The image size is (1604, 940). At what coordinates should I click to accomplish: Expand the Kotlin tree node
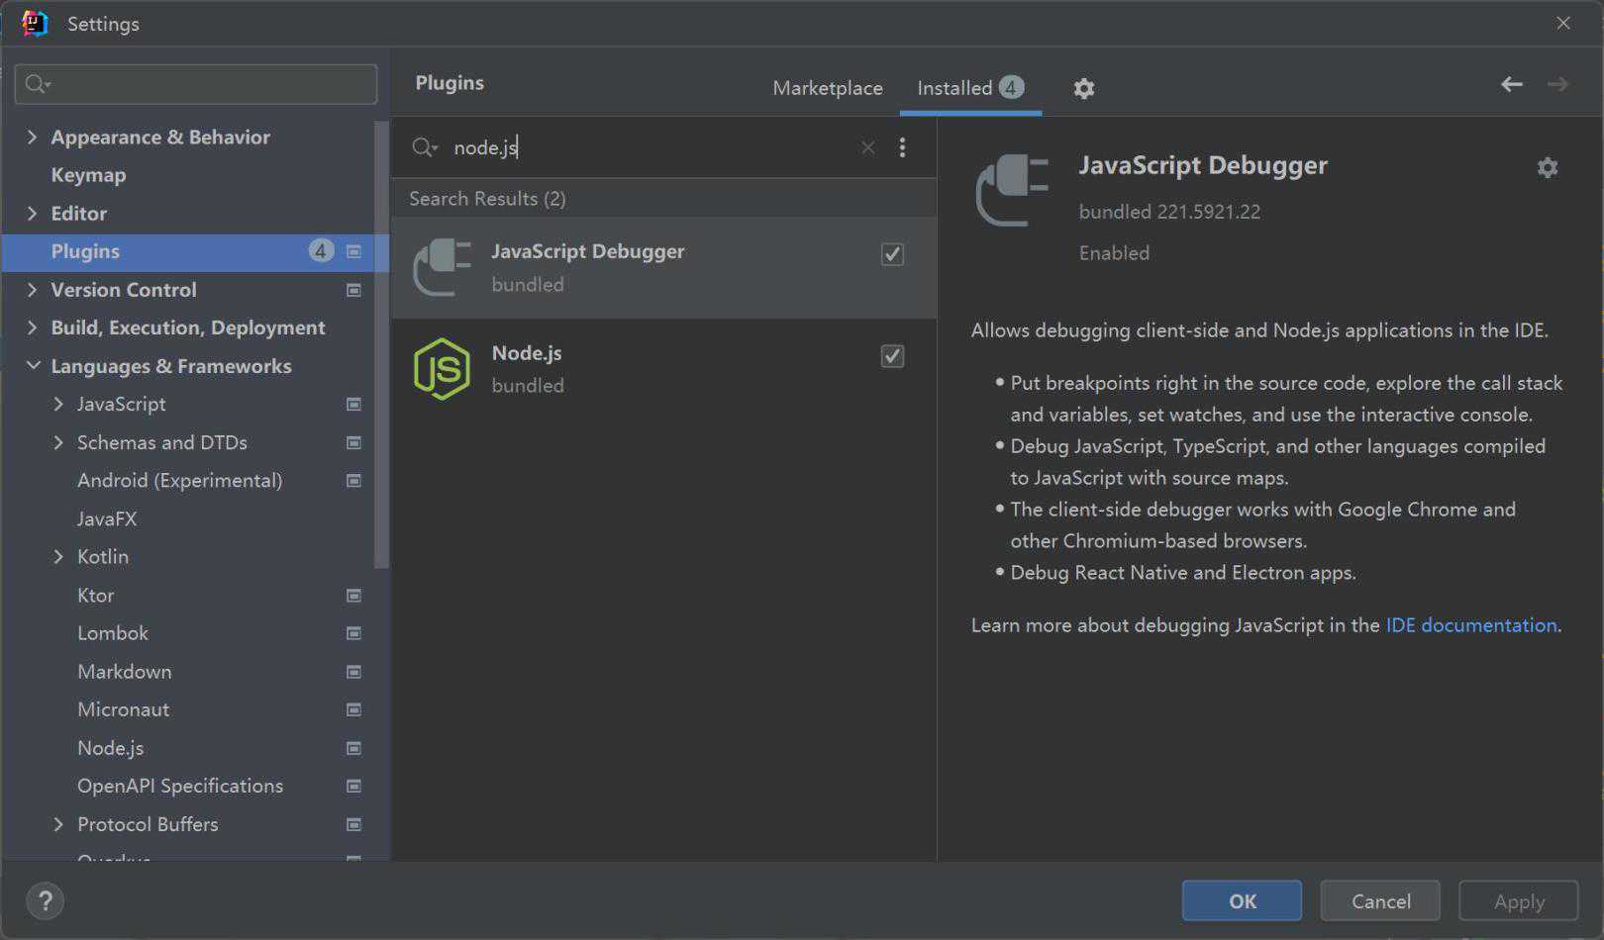(x=58, y=557)
